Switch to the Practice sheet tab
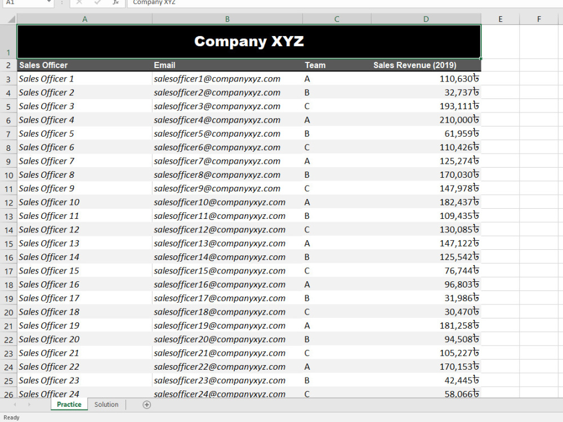Screen dimensions: 563x422 pyautogui.click(x=69, y=405)
